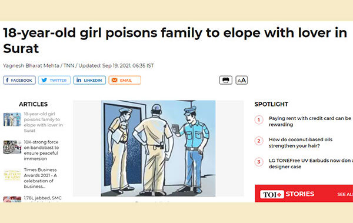Image resolution: width=353 pixels, height=223 pixels.
Task: Click thumbnail of 18-year-old girl article
Action: coord(12,119)
